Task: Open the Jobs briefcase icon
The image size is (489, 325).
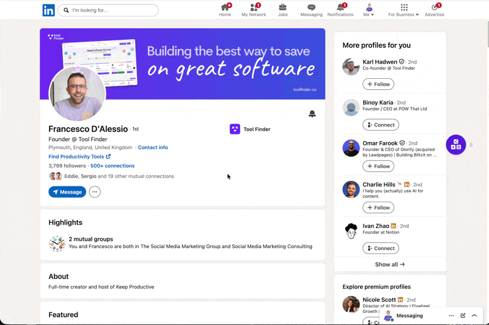Action: (x=282, y=10)
